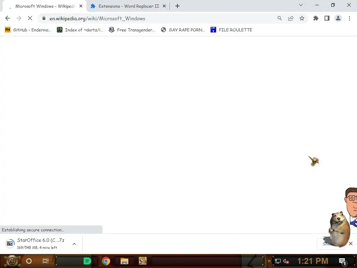Open a new tab with the plus button
Image resolution: width=357 pixels, height=268 pixels.
[x=177, y=6]
